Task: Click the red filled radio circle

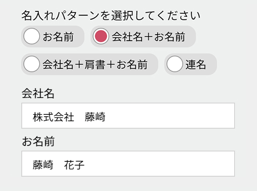Action: [101, 36]
